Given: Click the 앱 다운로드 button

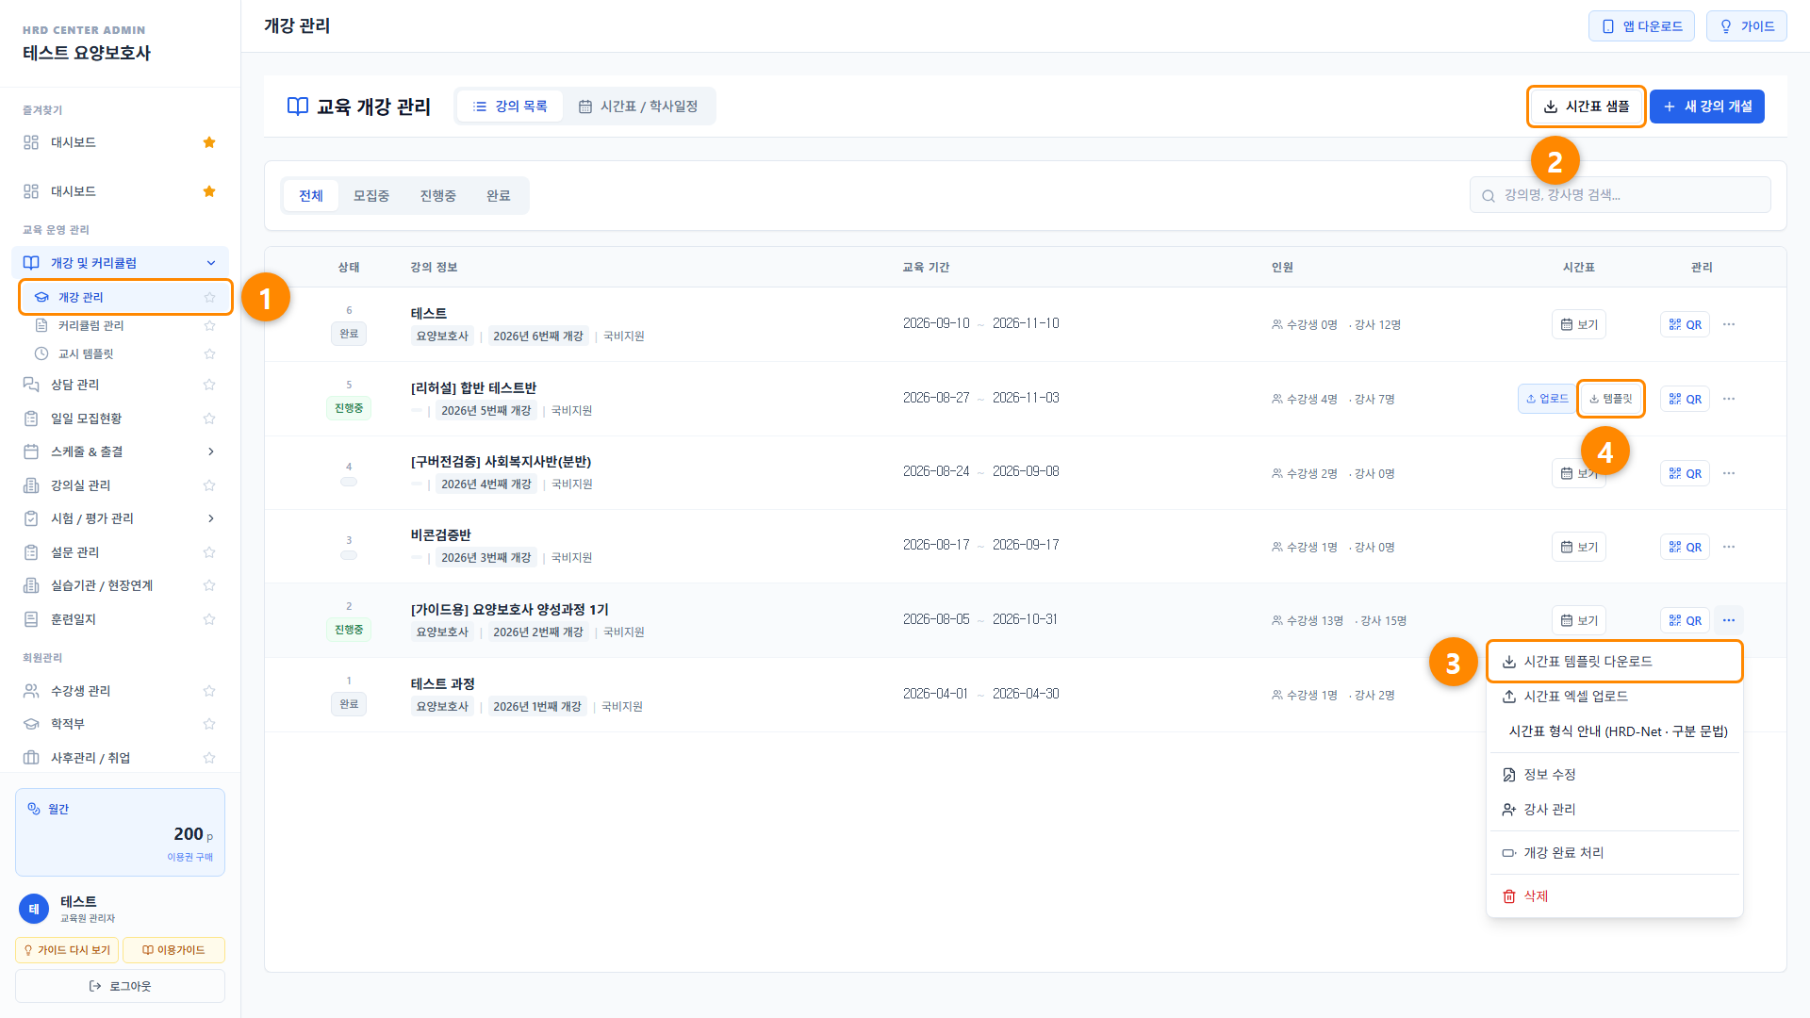Looking at the screenshot, I should tap(1641, 26).
